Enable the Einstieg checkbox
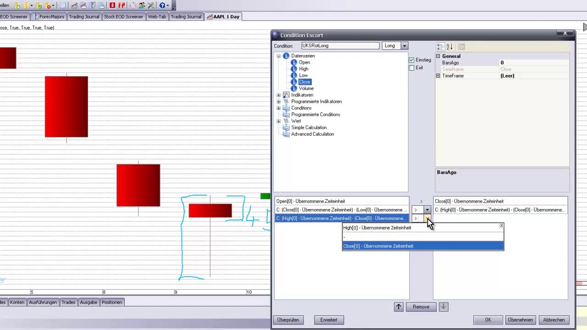 coord(411,60)
